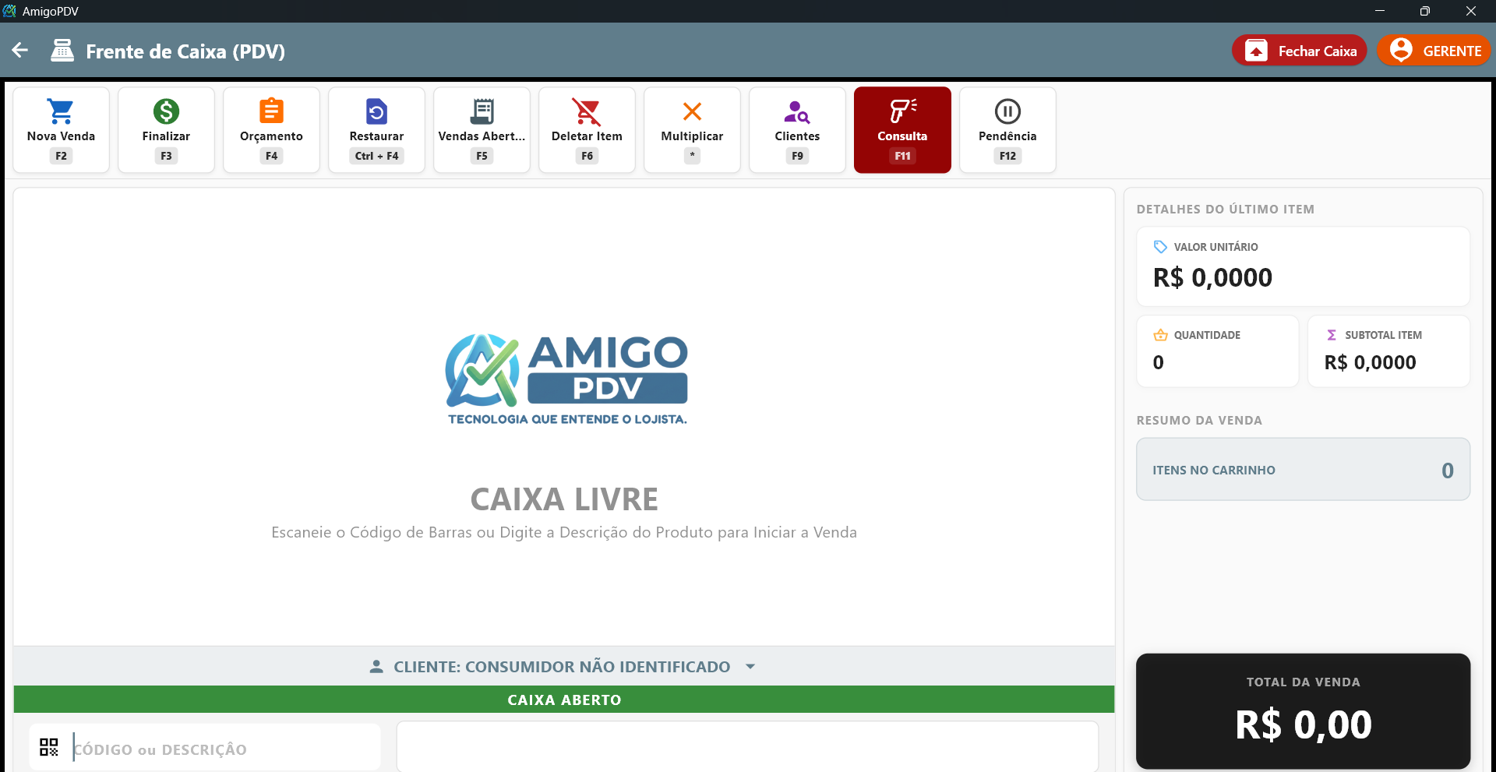
Task: Expand the client selector dropdown arrow
Action: (x=750, y=667)
